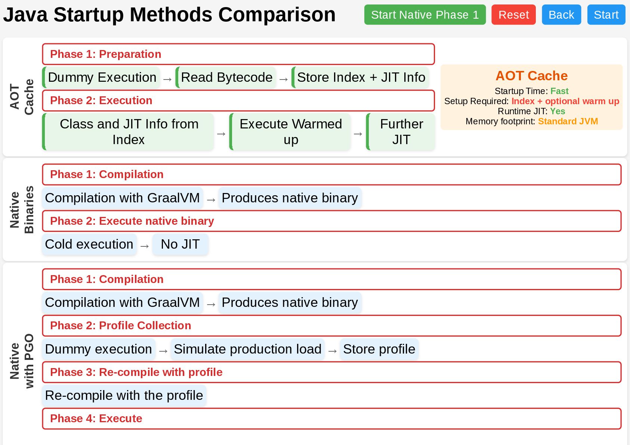
Task: Select the Execute Warmed up step
Action: (290, 132)
